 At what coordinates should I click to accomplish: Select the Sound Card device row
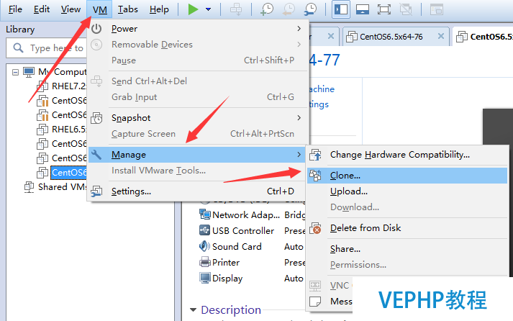pos(252,246)
